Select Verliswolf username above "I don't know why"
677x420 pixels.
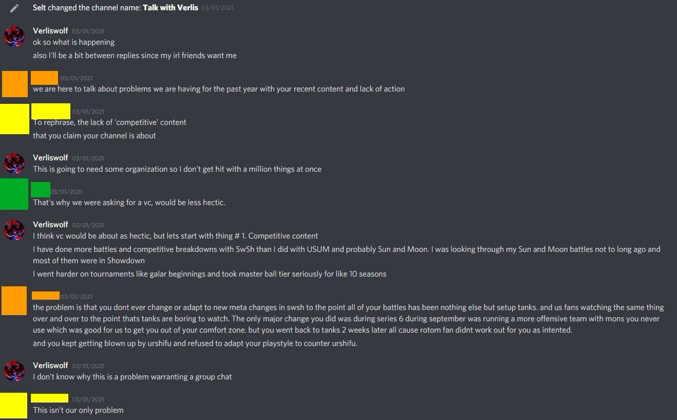(50, 365)
